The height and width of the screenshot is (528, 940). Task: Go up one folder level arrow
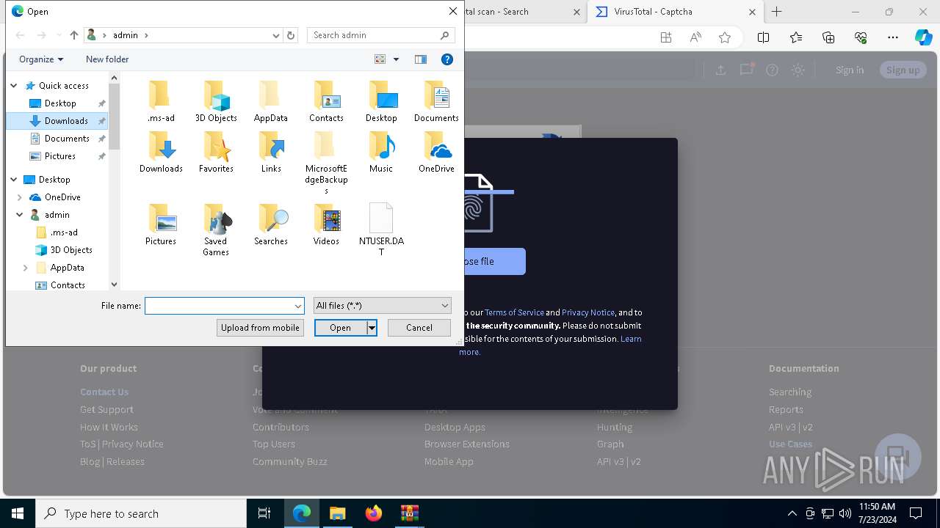point(74,35)
